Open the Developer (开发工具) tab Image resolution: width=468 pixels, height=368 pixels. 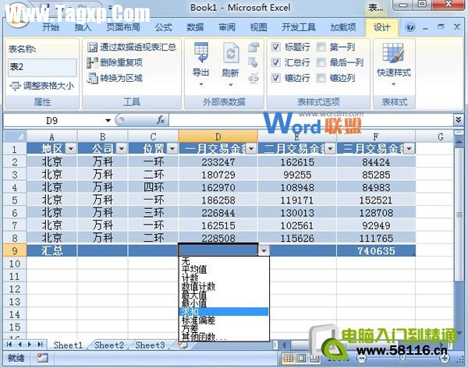(299, 27)
